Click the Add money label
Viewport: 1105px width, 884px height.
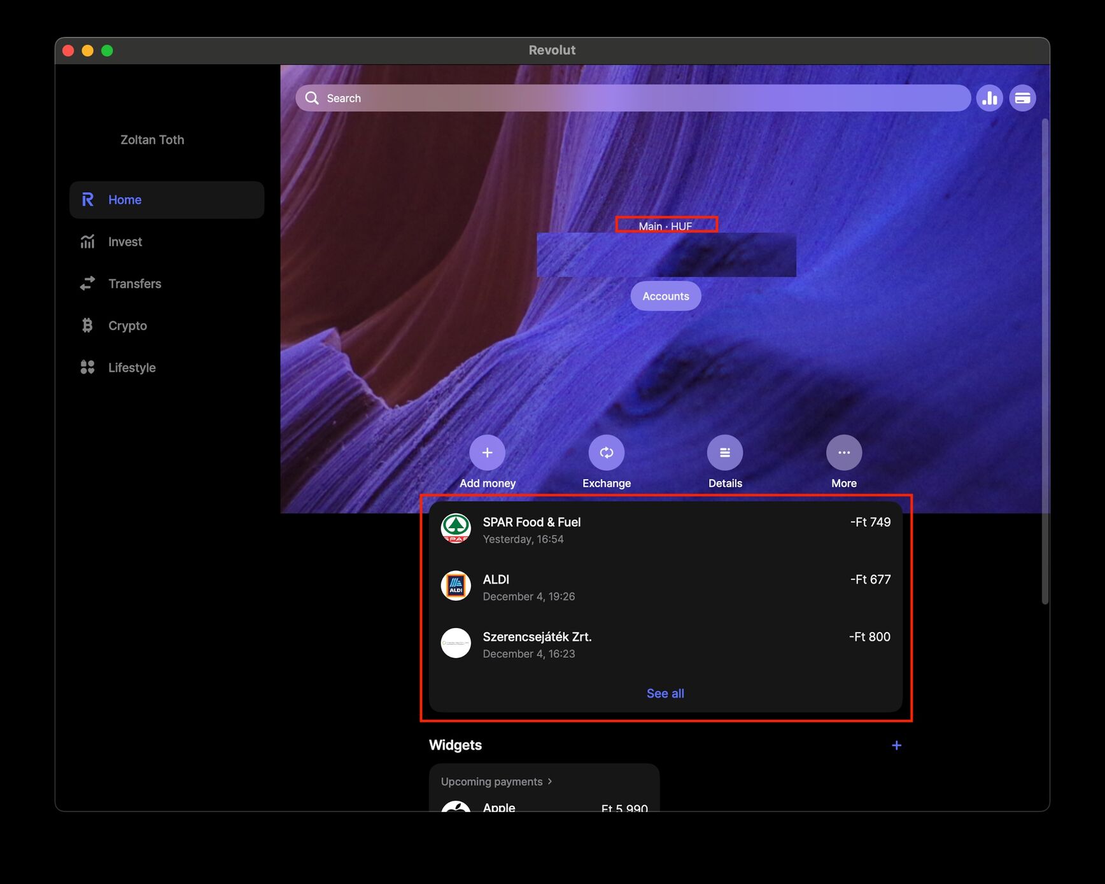[x=488, y=483]
